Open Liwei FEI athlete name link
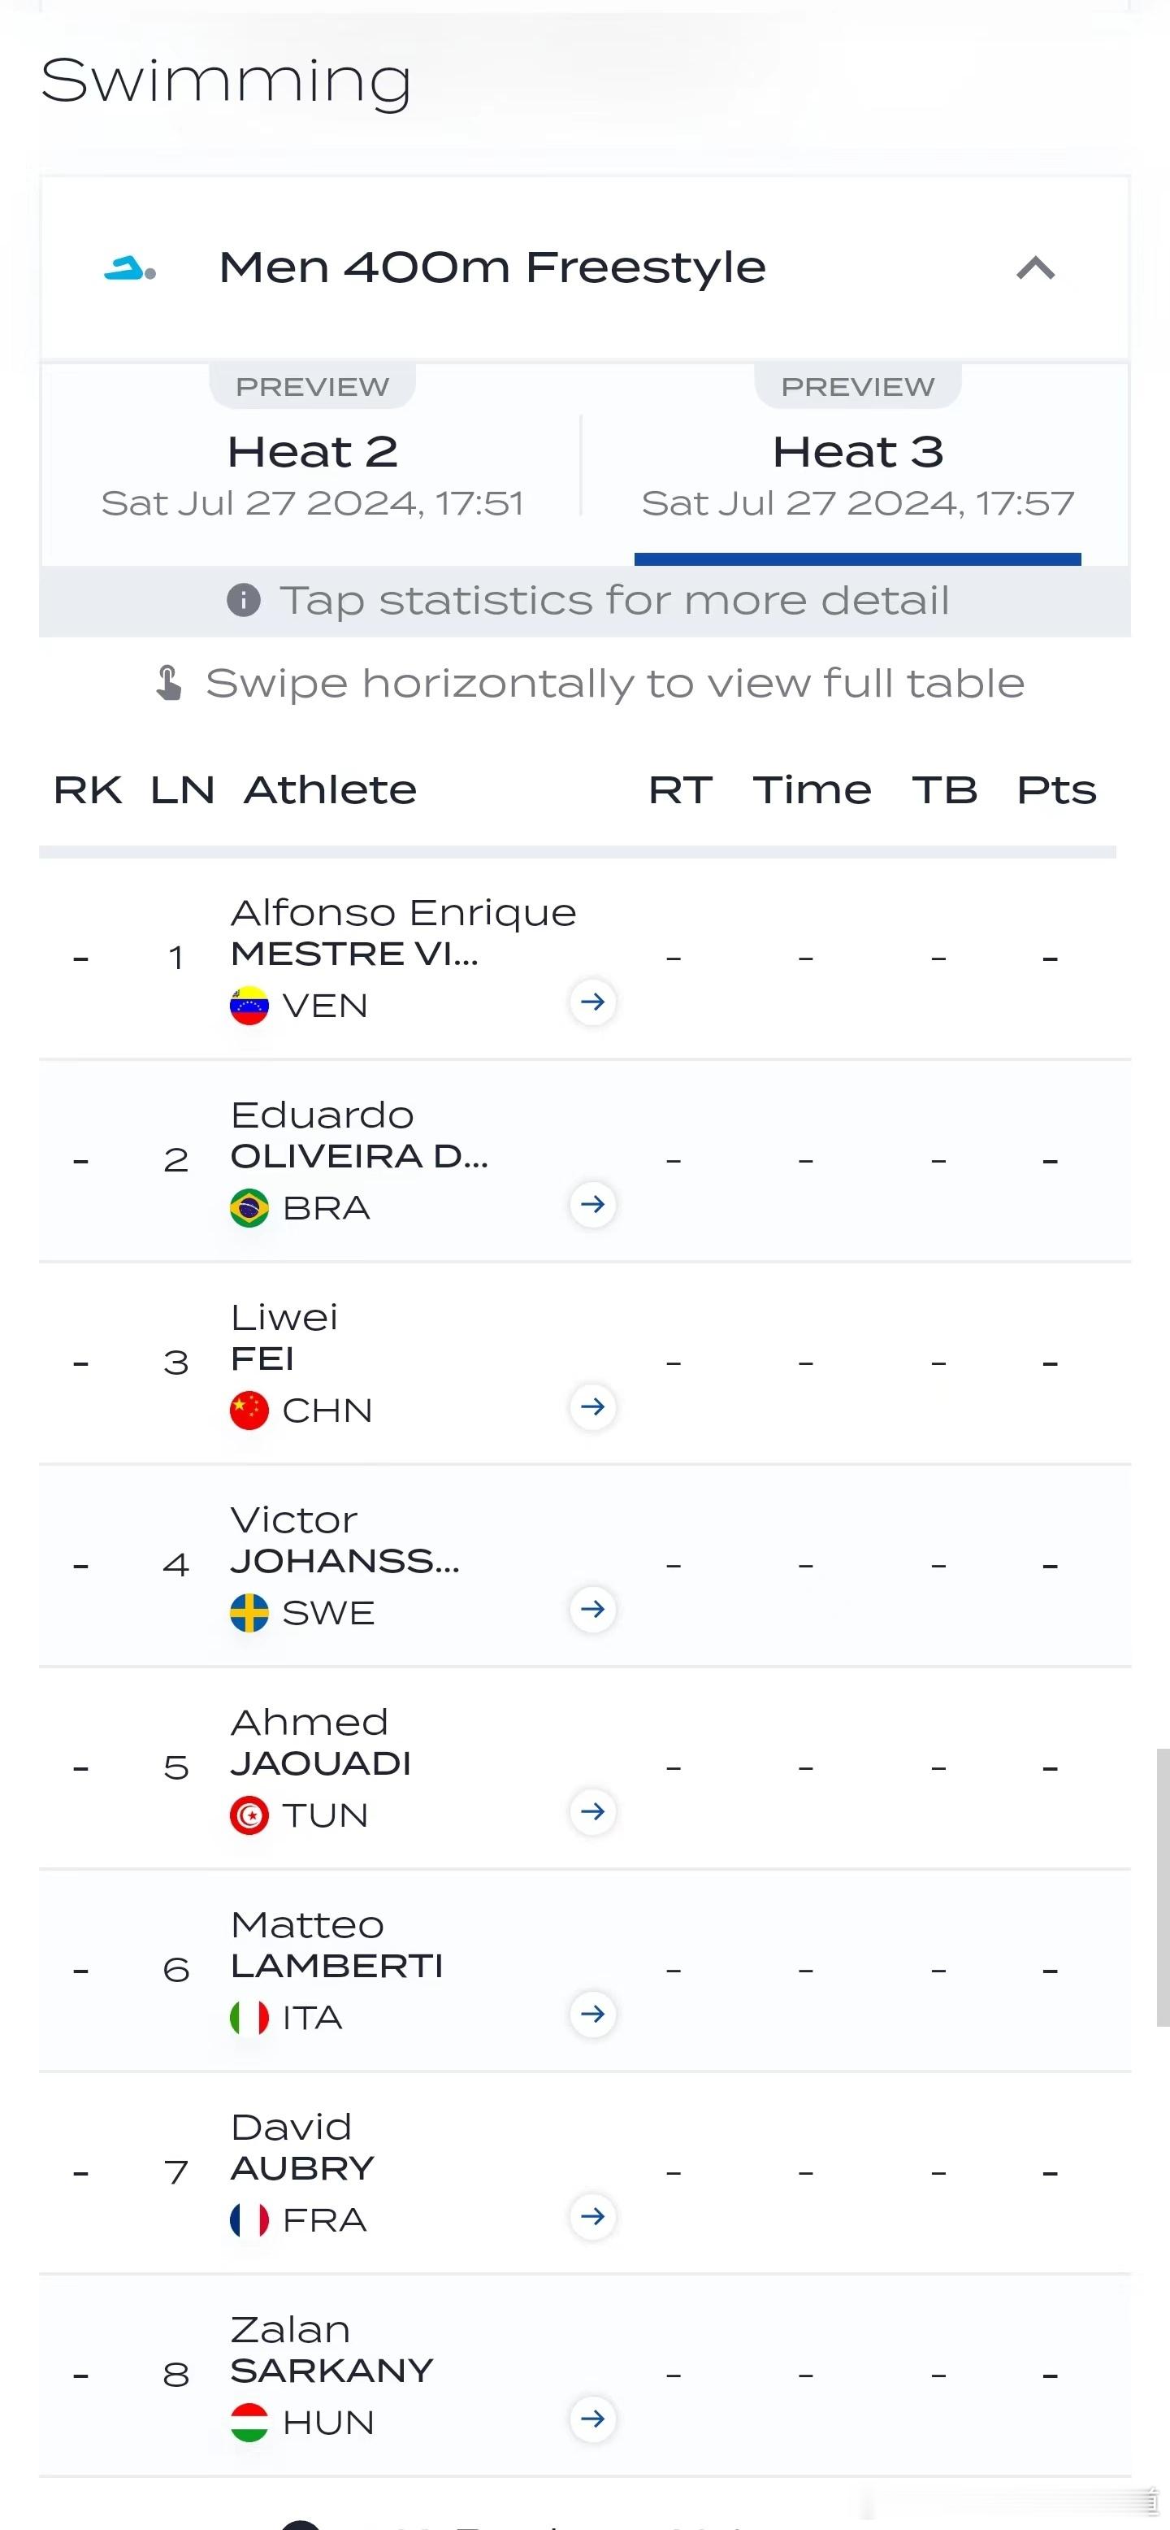The height and width of the screenshot is (2530, 1170). click(x=284, y=1337)
